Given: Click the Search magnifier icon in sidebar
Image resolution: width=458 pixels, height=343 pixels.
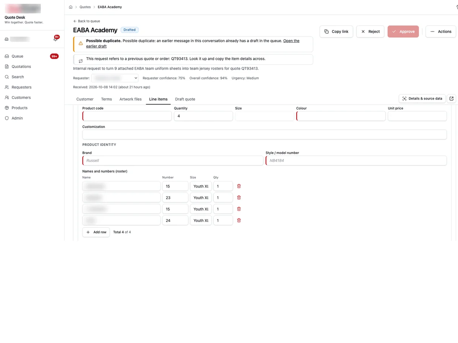Looking at the screenshot, I should (x=7, y=77).
